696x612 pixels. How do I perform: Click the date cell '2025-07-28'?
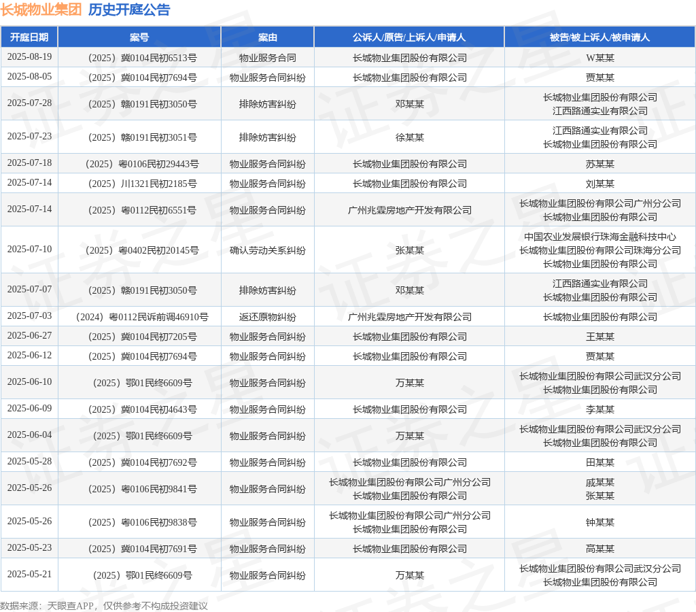(x=29, y=103)
